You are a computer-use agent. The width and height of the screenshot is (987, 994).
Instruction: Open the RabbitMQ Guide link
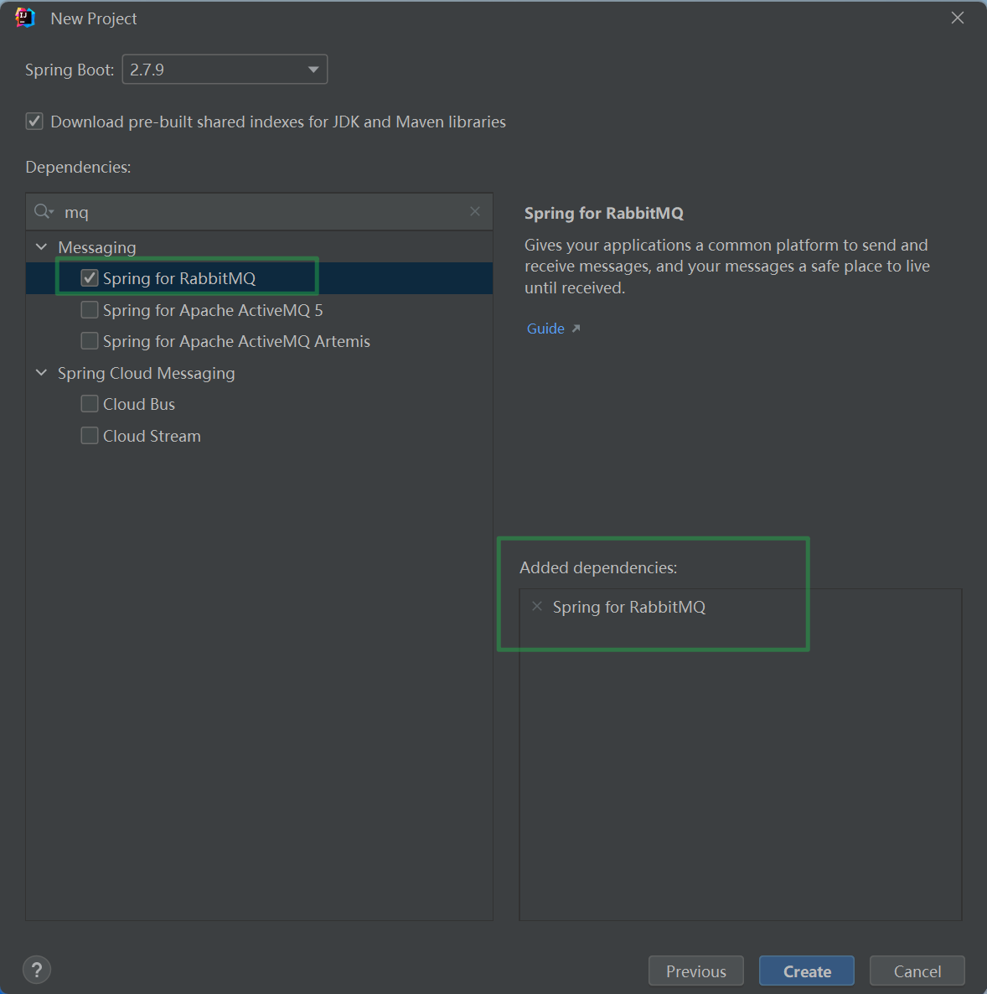point(546,329)
